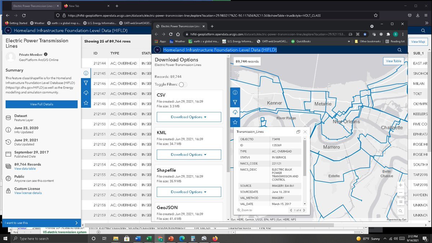Zoom in on the map with plus
Screen dimensions: 432x243
[401, 185]
